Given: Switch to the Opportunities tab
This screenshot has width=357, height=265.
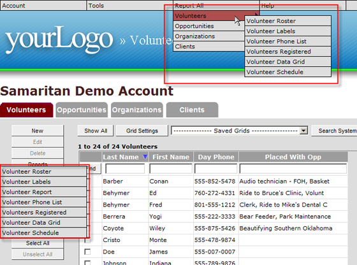Looking at the screenshot, I should coord(82,110).
